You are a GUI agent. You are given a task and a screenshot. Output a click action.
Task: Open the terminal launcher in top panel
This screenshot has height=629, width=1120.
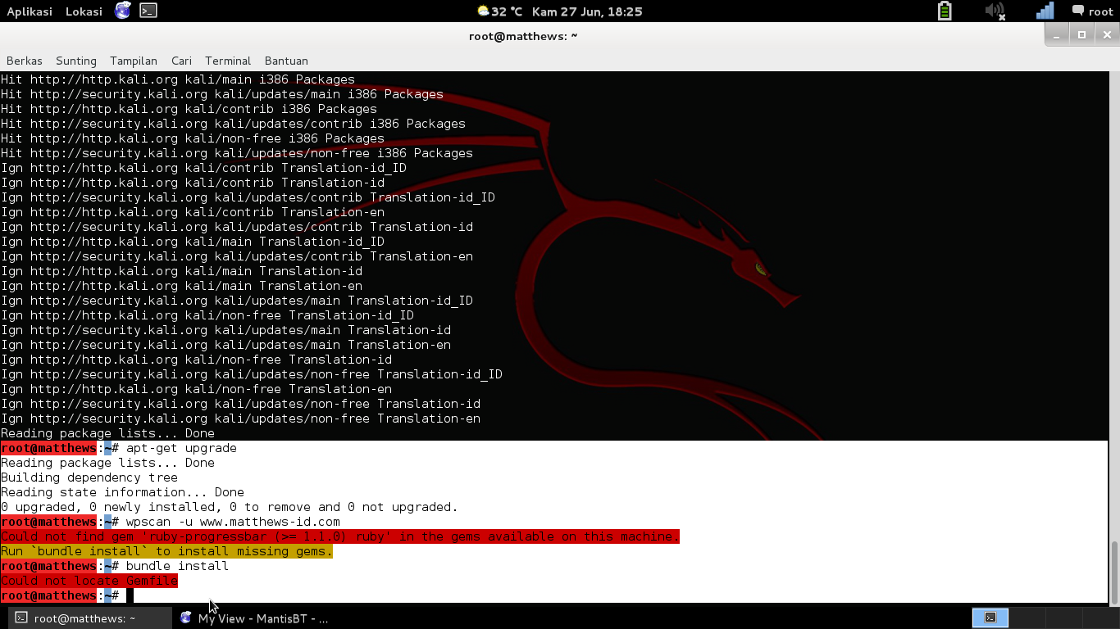point(148,11)
